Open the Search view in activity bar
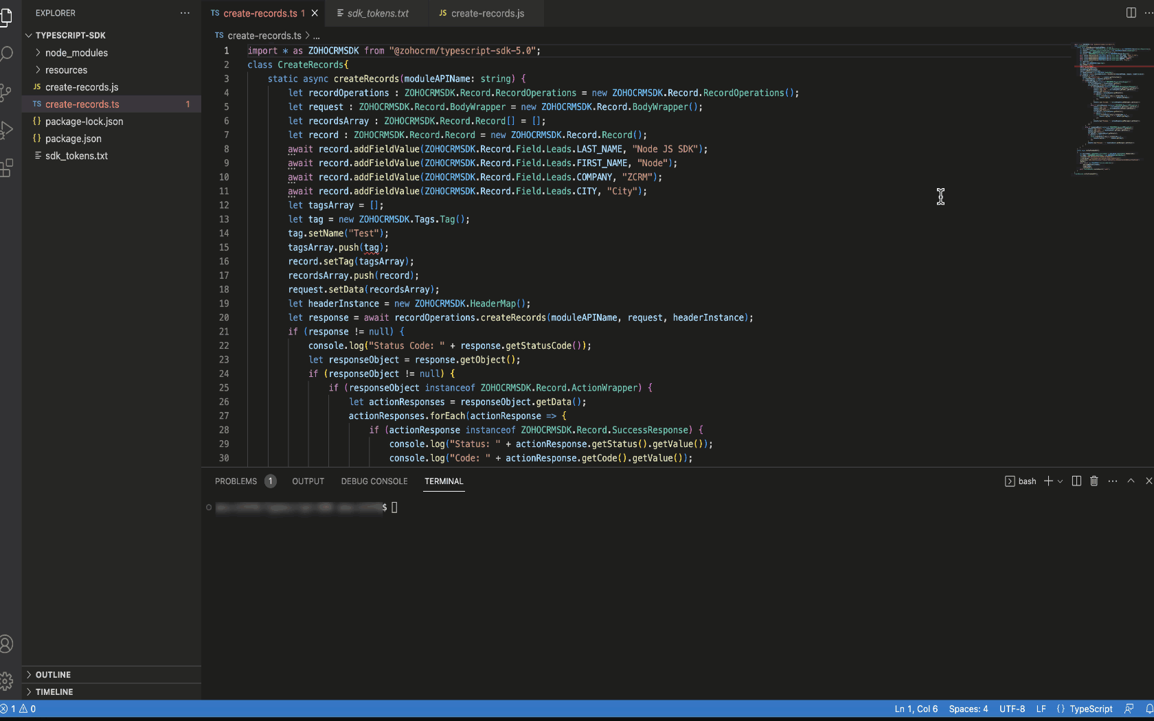This screenshot has width=1154, height=721. coord(6,54)
